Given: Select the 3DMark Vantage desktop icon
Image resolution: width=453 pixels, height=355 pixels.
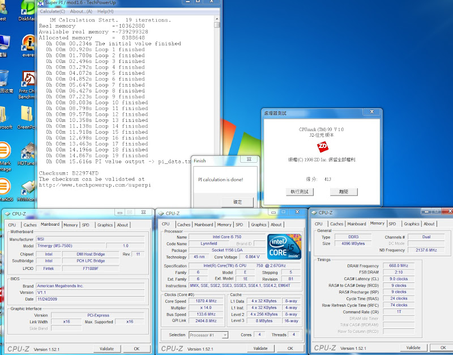Looking at the screenshot, I should coord(5,157).
